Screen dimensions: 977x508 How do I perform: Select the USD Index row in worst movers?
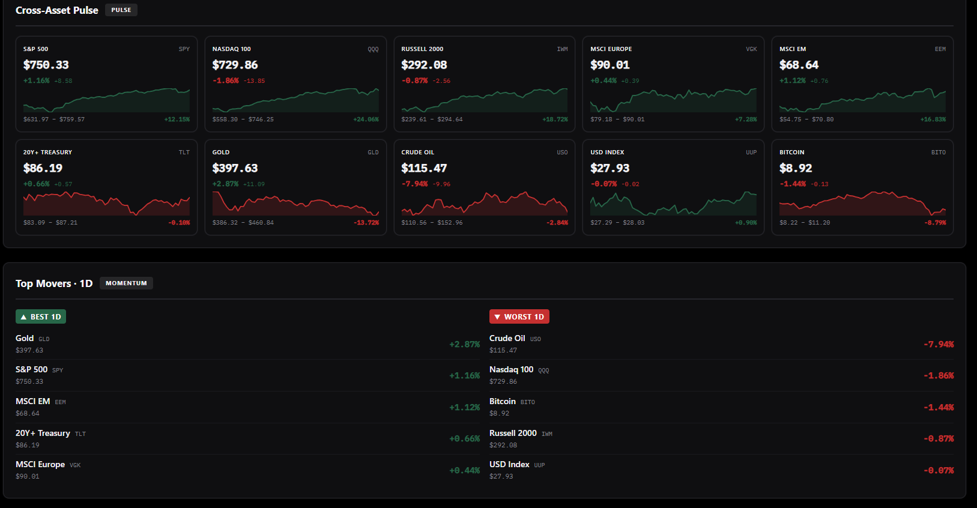[722, 470]
